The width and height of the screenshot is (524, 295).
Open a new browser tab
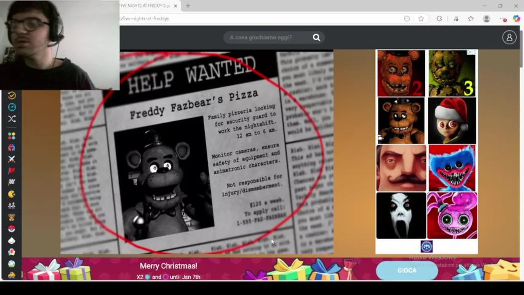pos(188,6)
